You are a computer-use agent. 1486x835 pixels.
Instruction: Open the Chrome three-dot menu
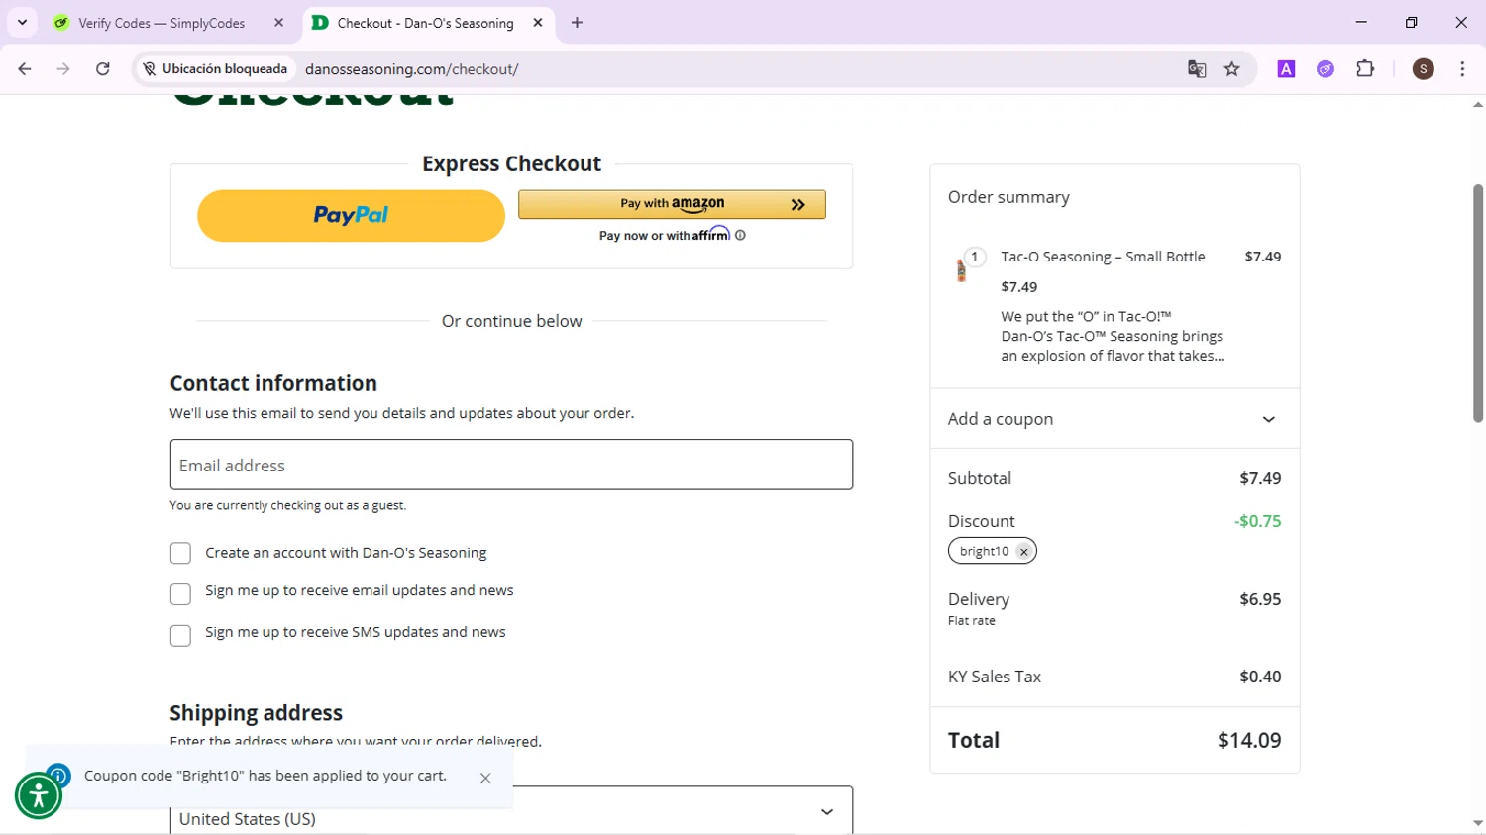1462,69
